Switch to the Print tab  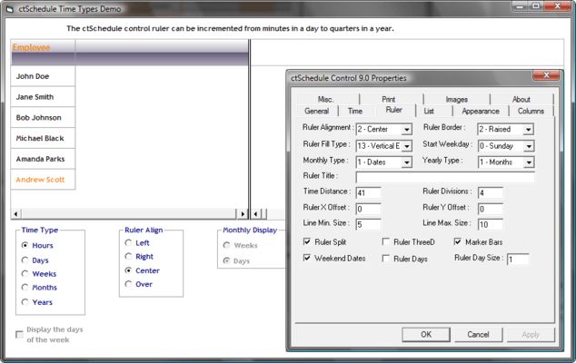[x=389, y=99]
